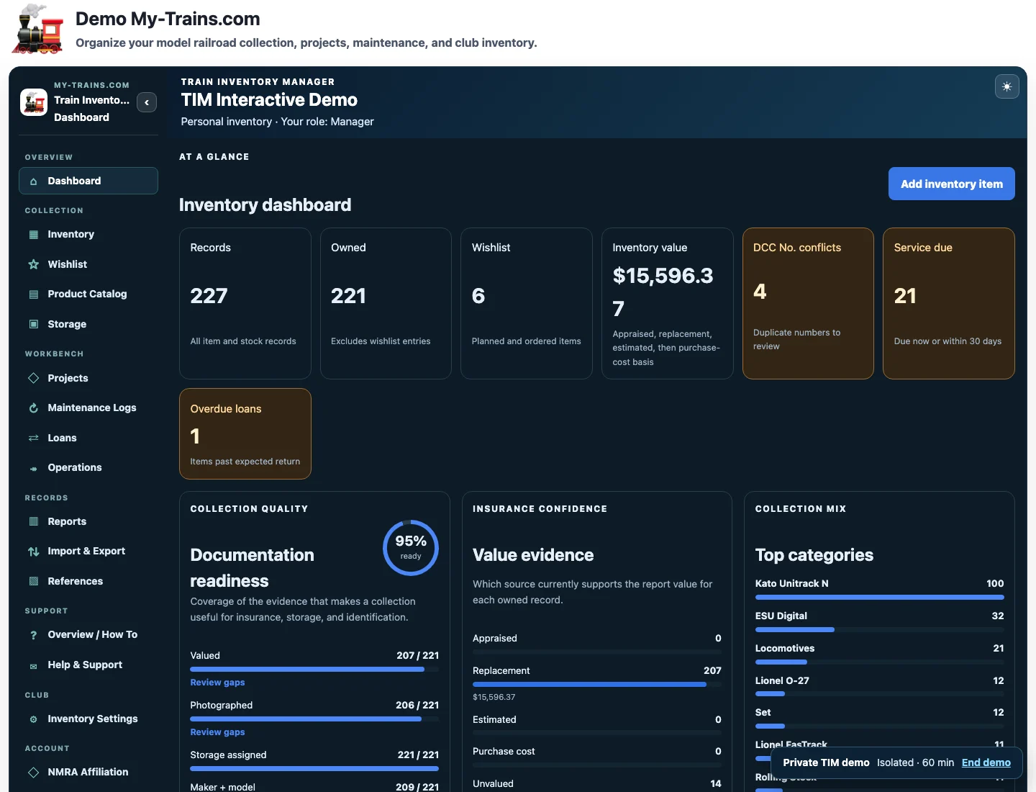Click the Maintenance Logs refresh icon
This screenshot has height=792, width=1036.
33,408
